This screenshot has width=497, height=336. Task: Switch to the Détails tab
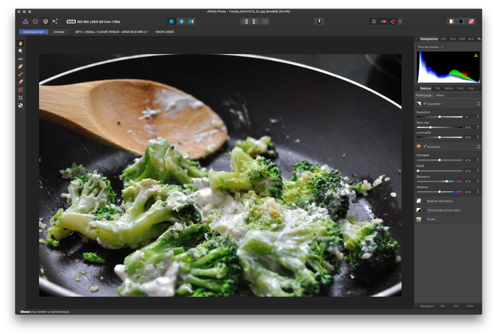[x=449, y=89]
